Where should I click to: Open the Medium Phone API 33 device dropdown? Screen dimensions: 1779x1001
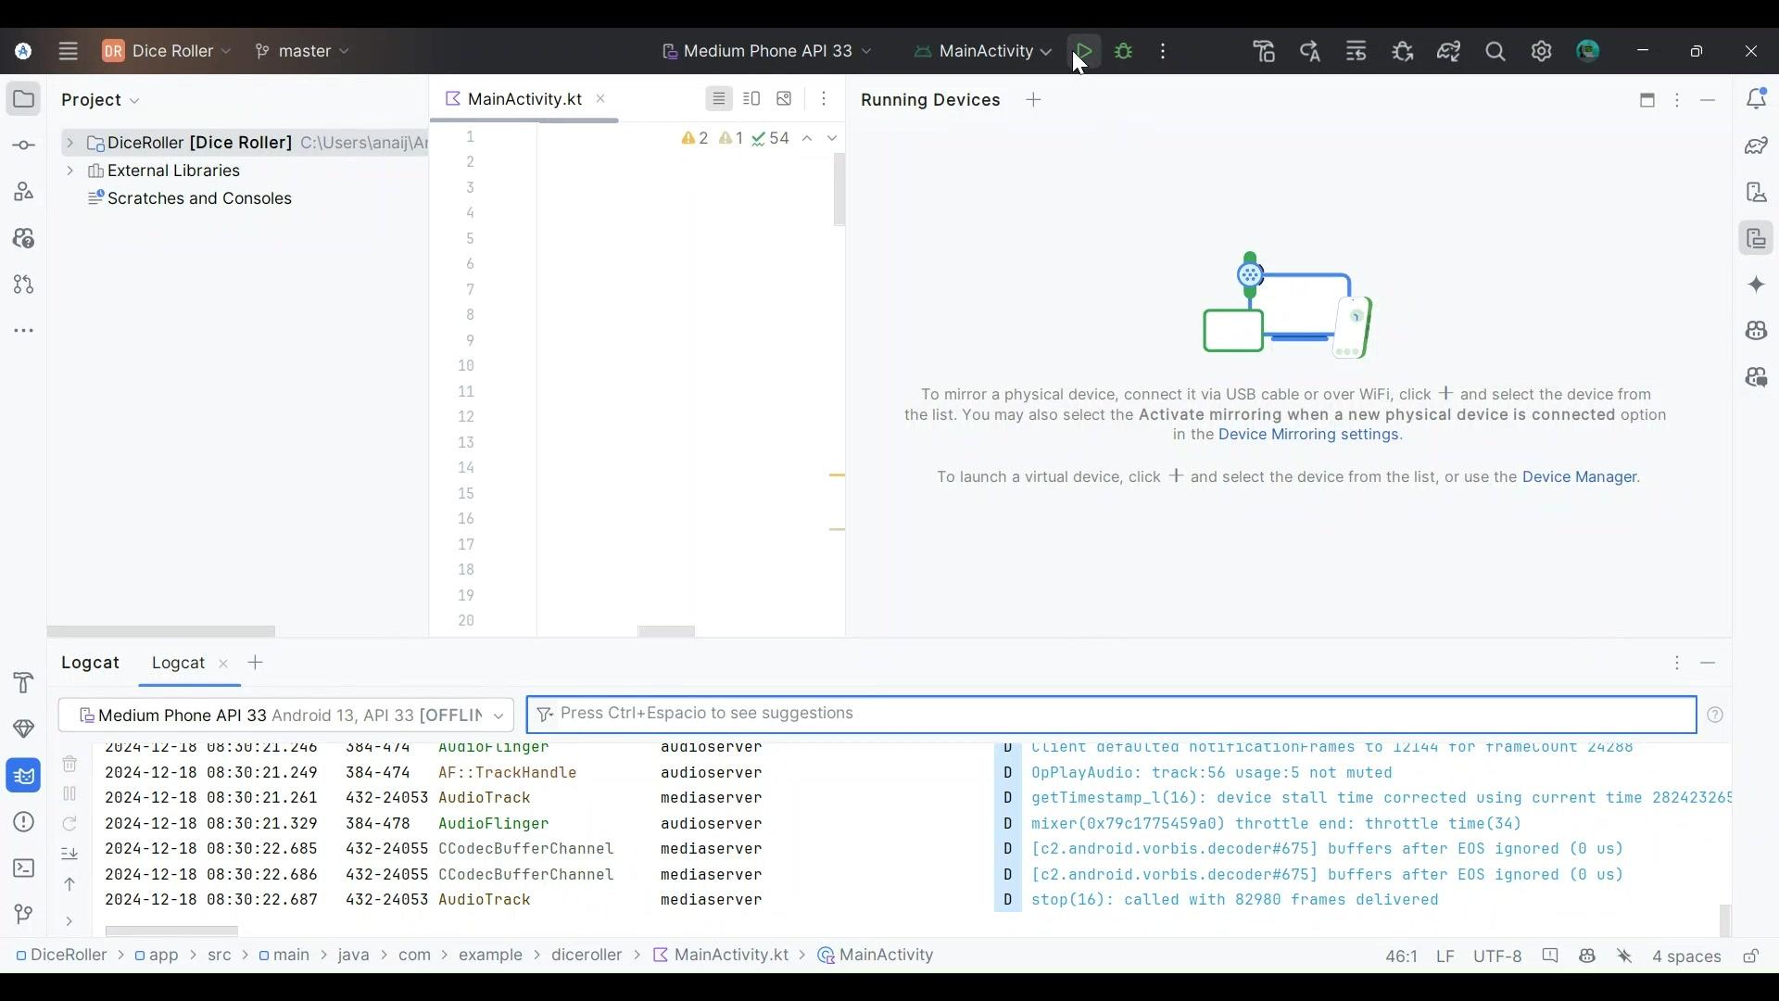[x=767, y=51]
